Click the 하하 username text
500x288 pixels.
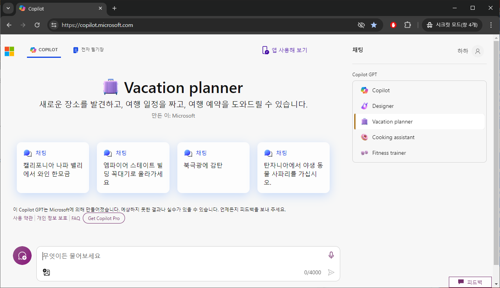(462, 51)
